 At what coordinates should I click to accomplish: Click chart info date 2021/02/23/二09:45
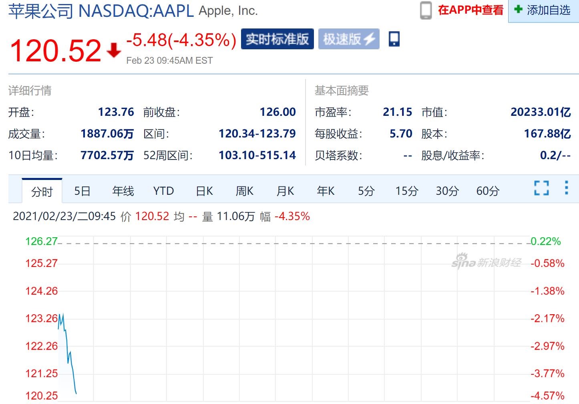[x=64, y=216]
